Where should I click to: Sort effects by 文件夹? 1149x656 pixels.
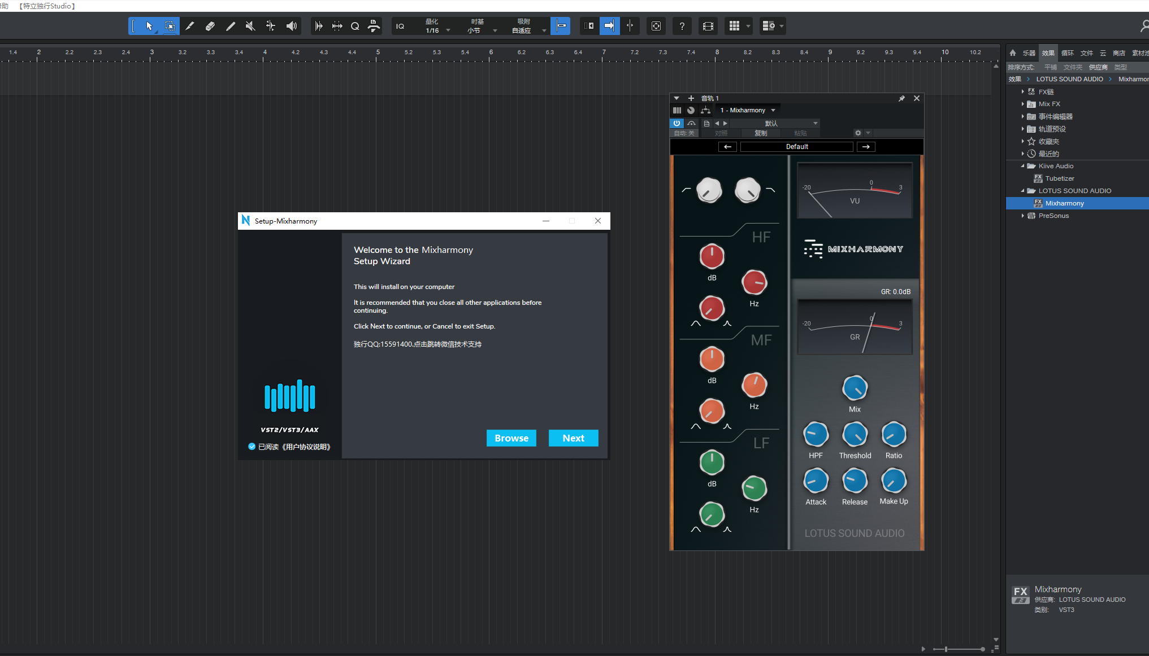[x=1073, y=67]
